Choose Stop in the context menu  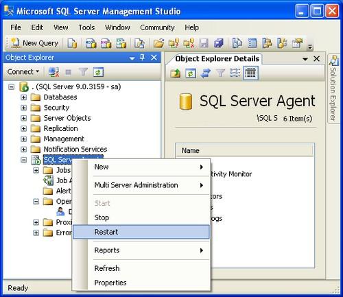click(x=141, y=217)
